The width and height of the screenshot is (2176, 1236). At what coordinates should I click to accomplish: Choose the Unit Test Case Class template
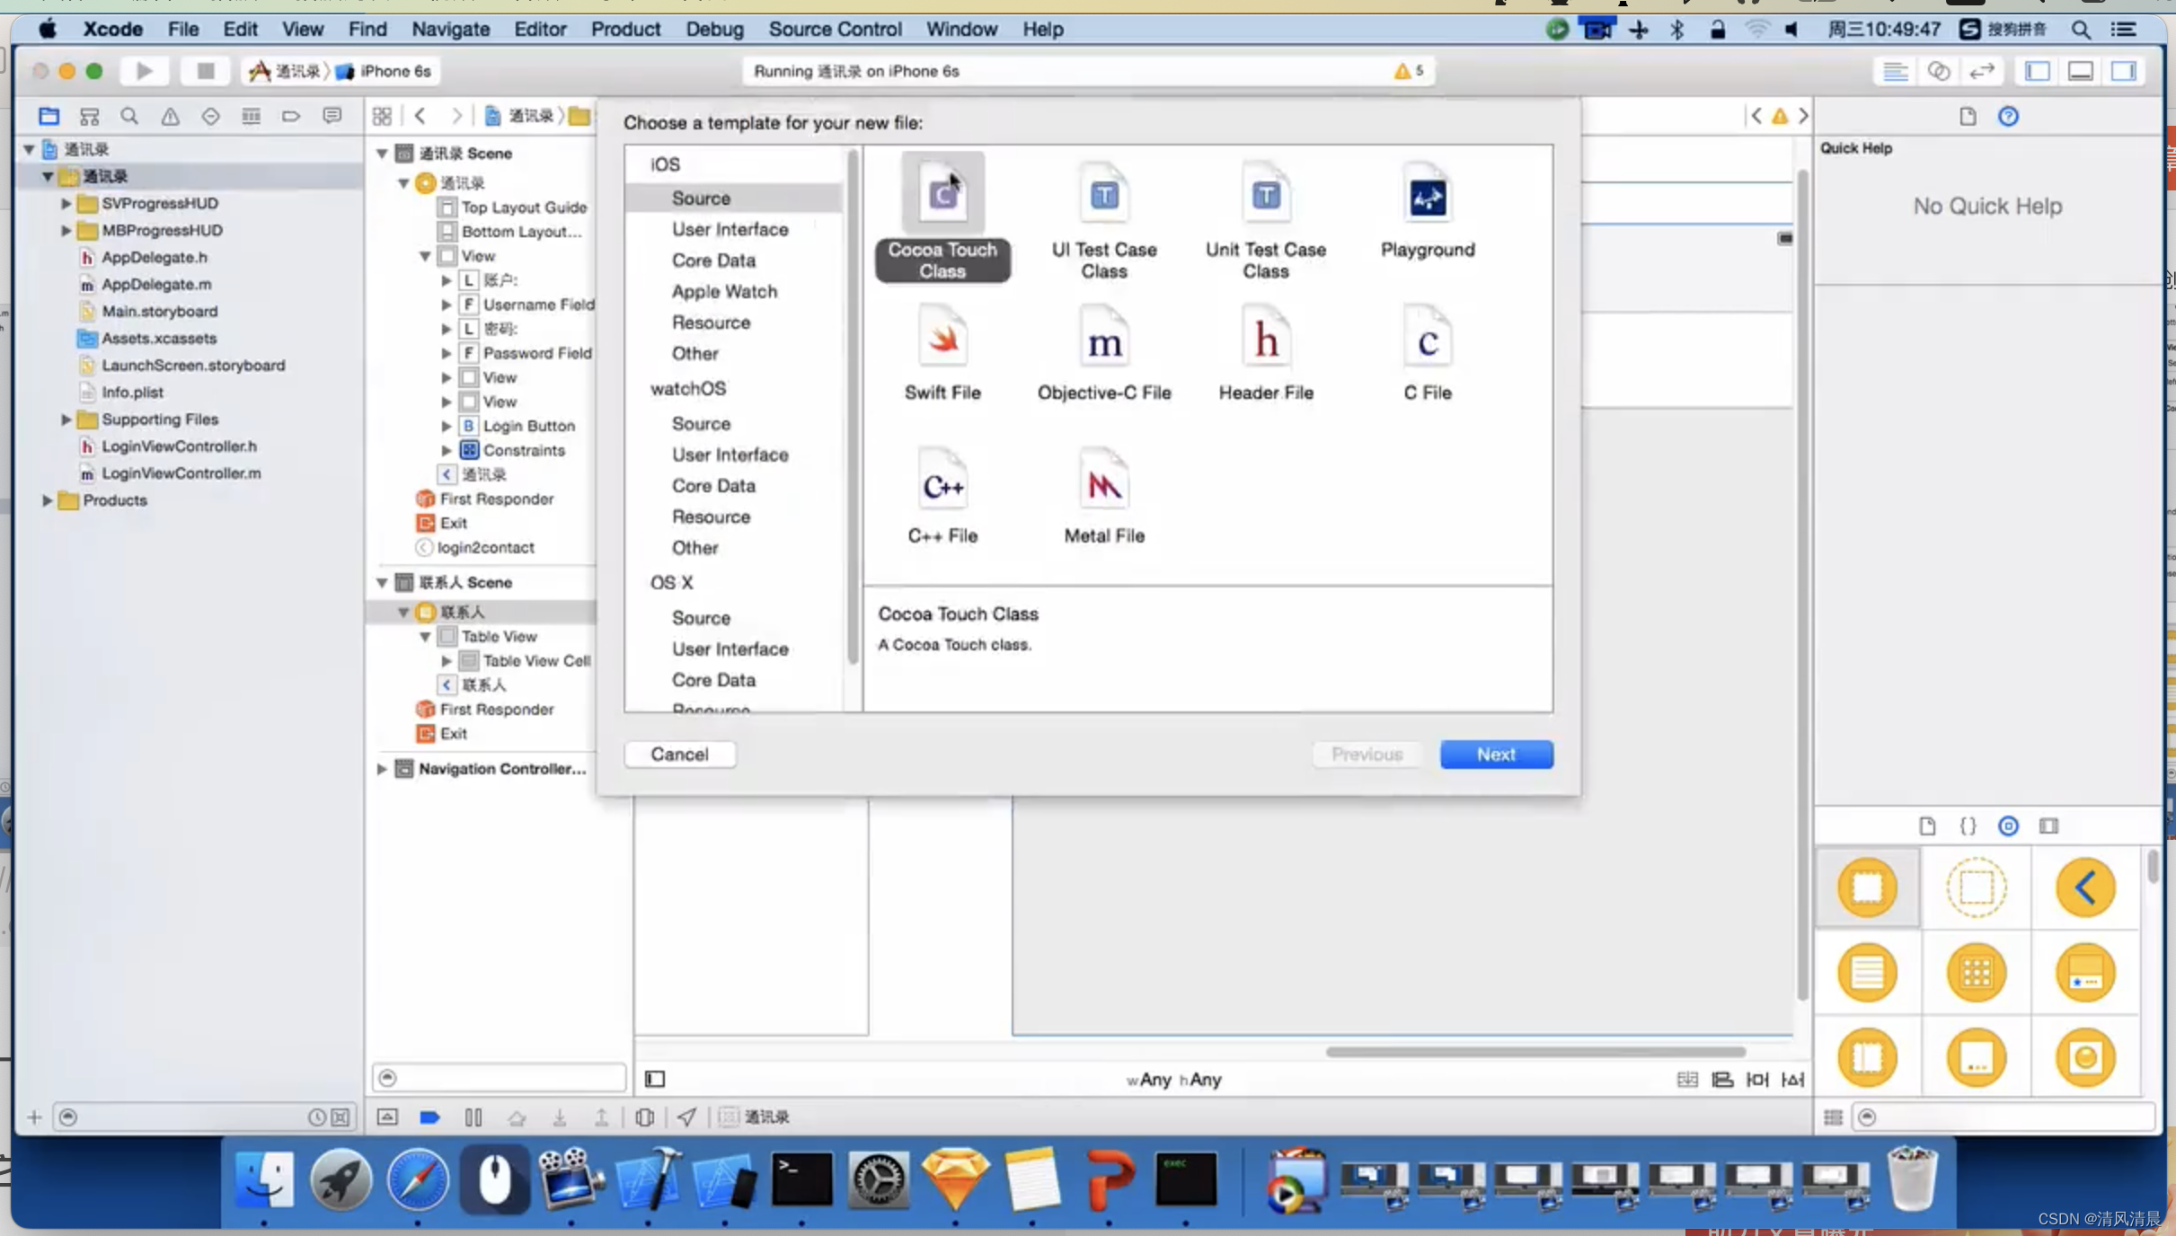1266,220
